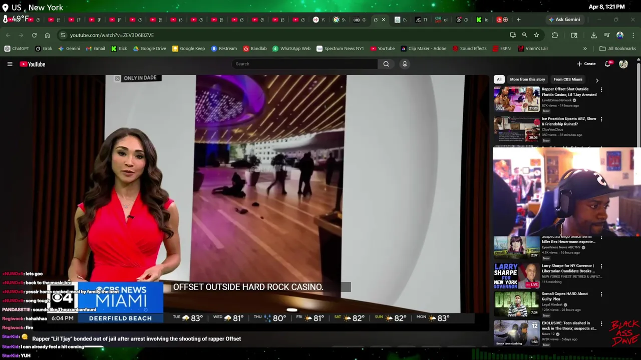641x360 pixels.
Task: Switch to the Kick browser tab
Action: point(482,20)
